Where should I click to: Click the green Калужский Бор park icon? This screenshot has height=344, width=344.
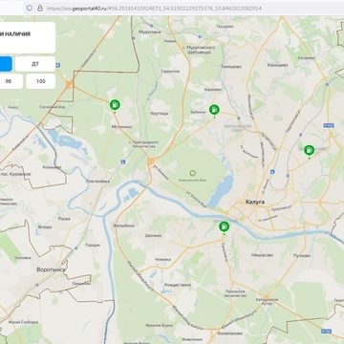[192, 173]
